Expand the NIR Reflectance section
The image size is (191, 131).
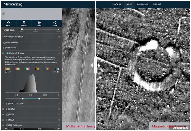click(59, 125)
